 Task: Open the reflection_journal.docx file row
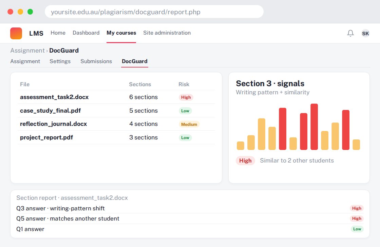[116, 124]
